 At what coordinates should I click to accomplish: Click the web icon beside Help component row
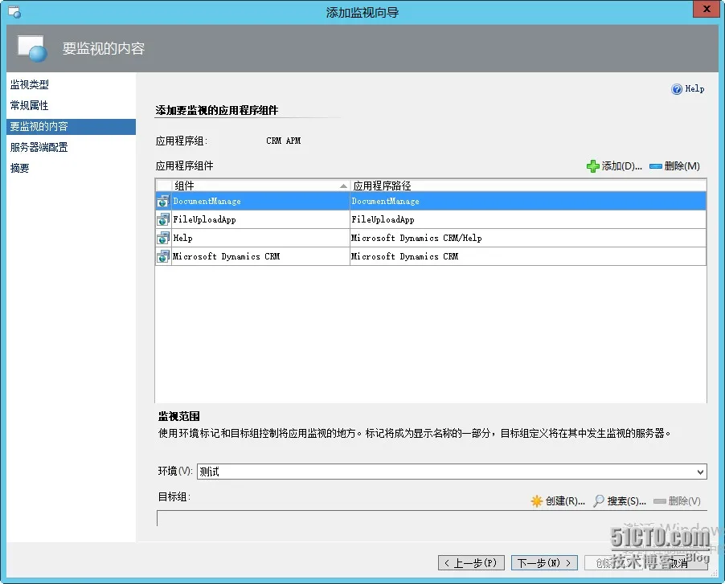point(162,238)
